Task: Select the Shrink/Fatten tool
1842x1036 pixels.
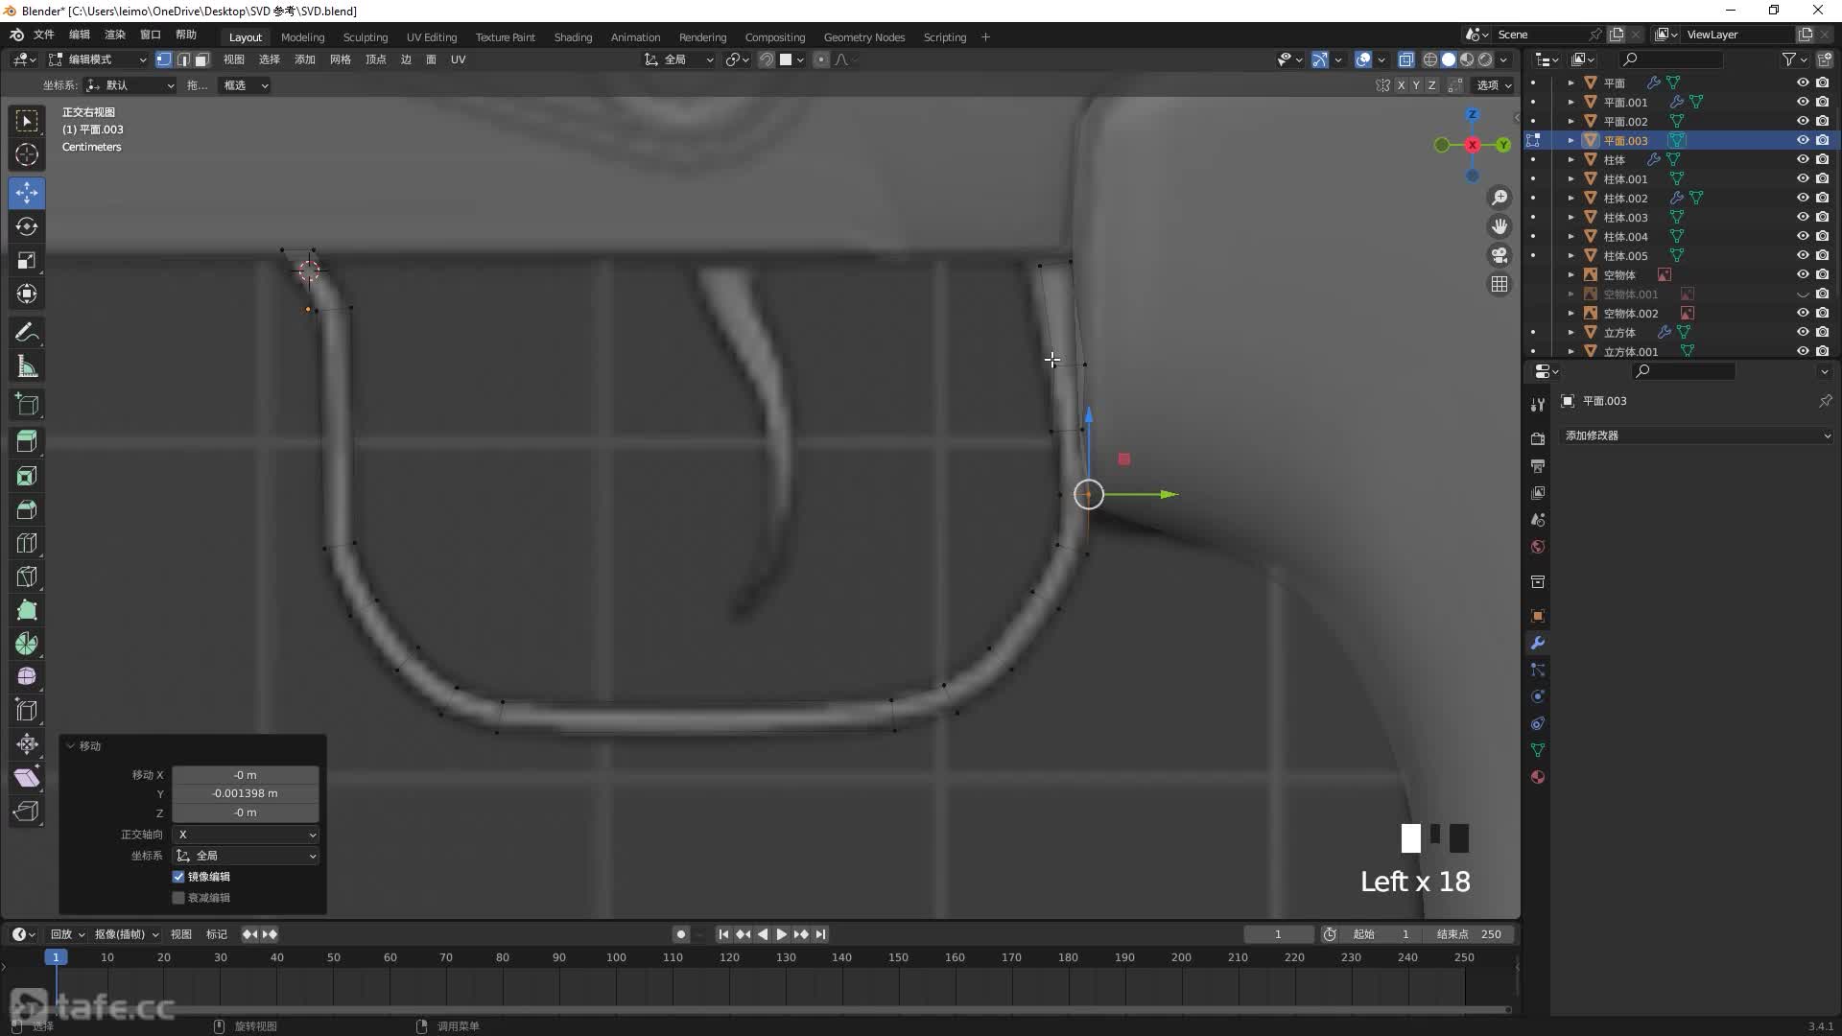Action: click(27, 744)
